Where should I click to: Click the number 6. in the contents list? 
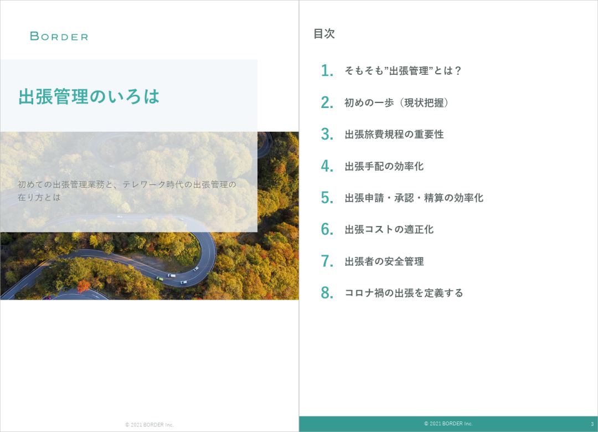pos(327,229)
